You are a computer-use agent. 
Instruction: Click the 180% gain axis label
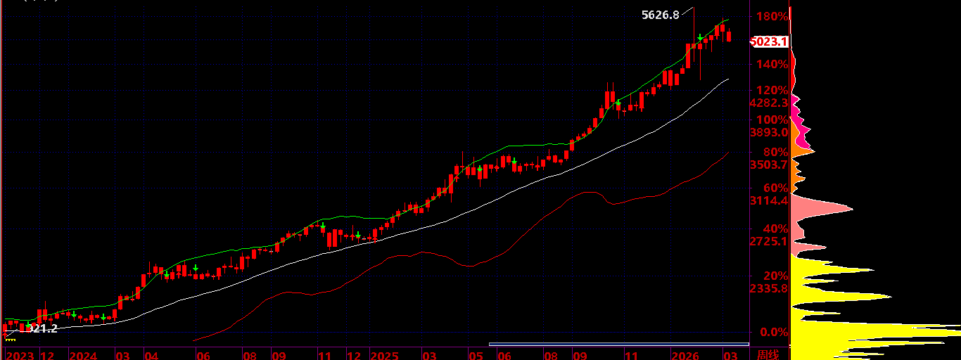(771, 16)
